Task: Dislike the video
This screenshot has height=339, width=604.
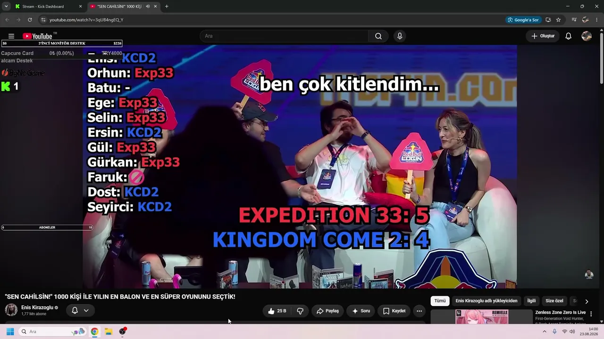Action: point(300,311)
